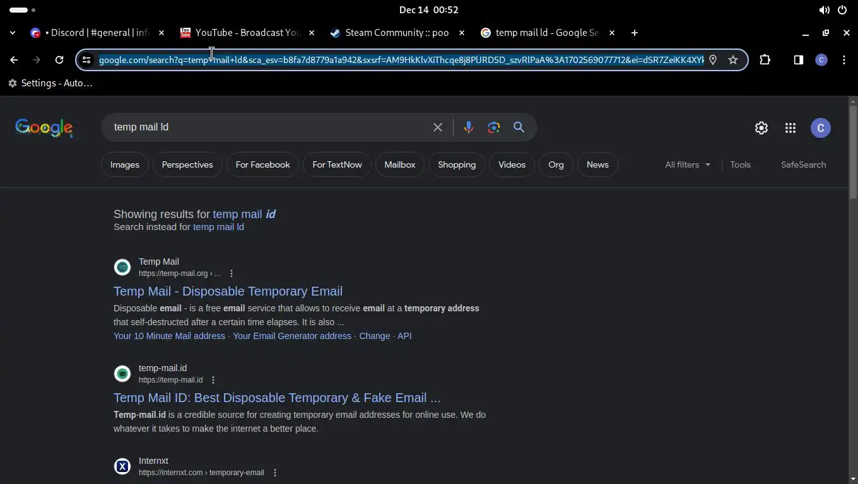Open system volume icon in top bar
Image resolution: width=858 pixels, height=484 pixels.
824,10
